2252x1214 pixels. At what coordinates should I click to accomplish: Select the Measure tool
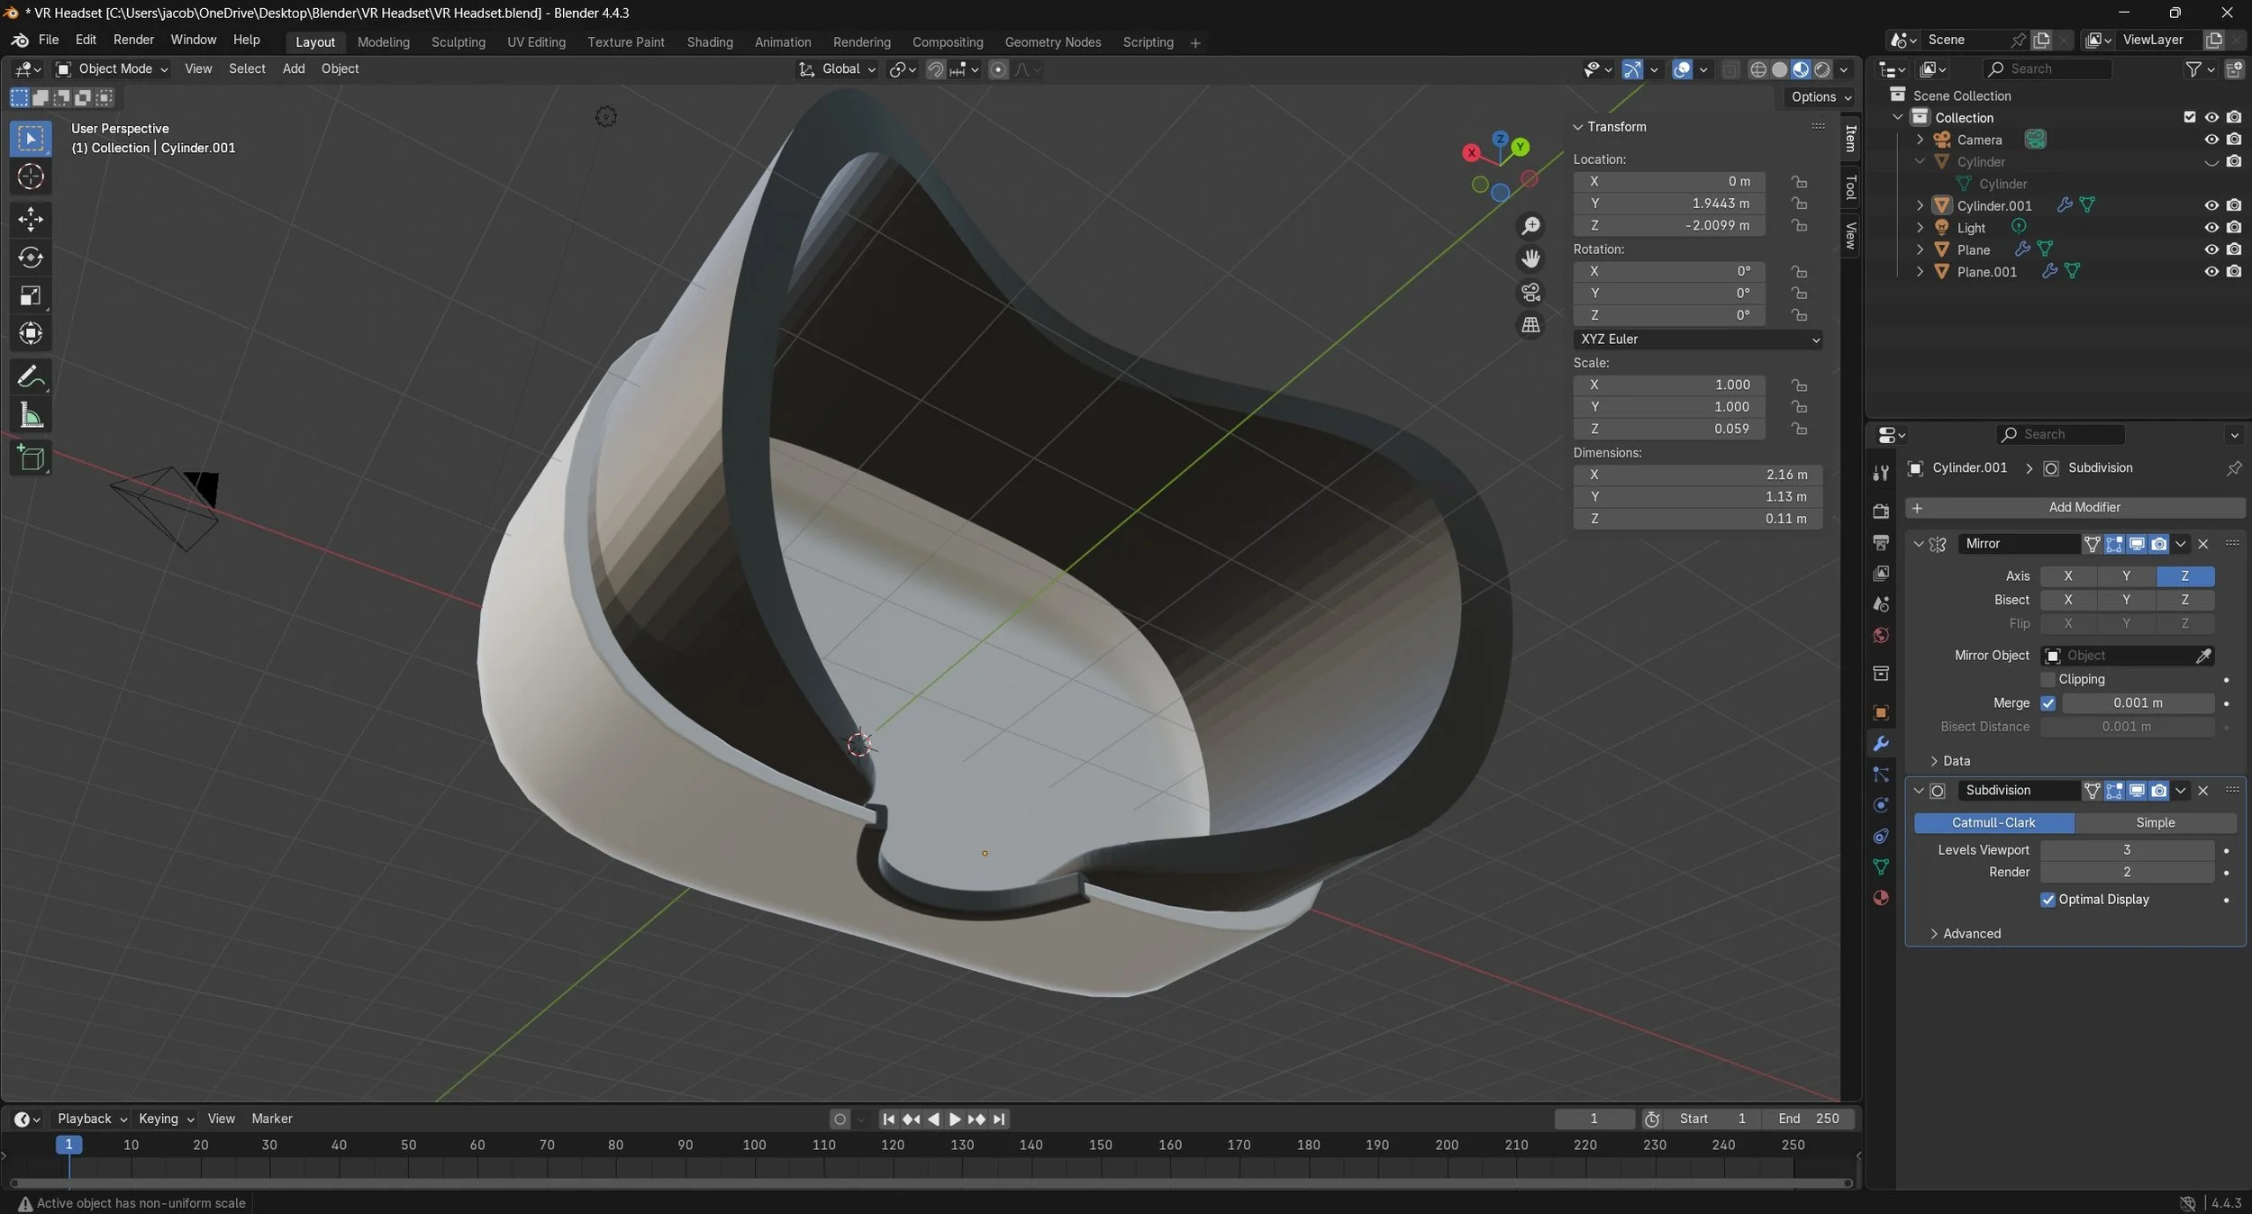pyautogui.click(x=31, y=415)
